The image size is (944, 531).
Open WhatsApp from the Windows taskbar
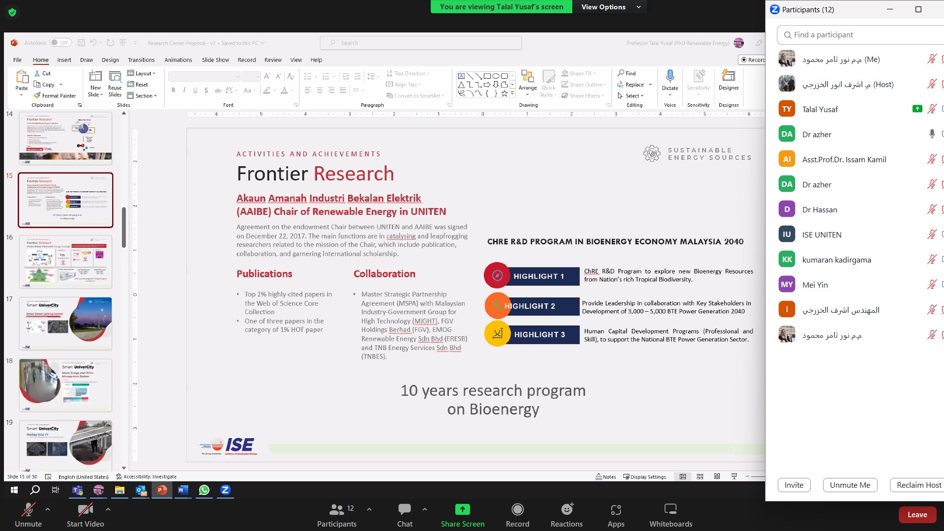[204, 490]
